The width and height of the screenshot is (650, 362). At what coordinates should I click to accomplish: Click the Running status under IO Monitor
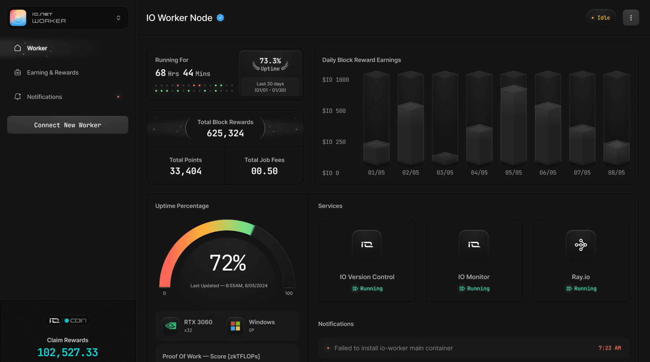[474, 288]
